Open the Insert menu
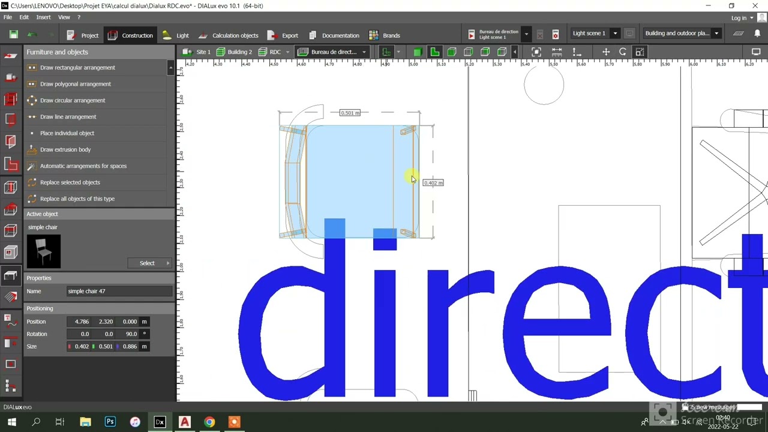The width and height of the screenshot is (768, 432). coord(43,17)
